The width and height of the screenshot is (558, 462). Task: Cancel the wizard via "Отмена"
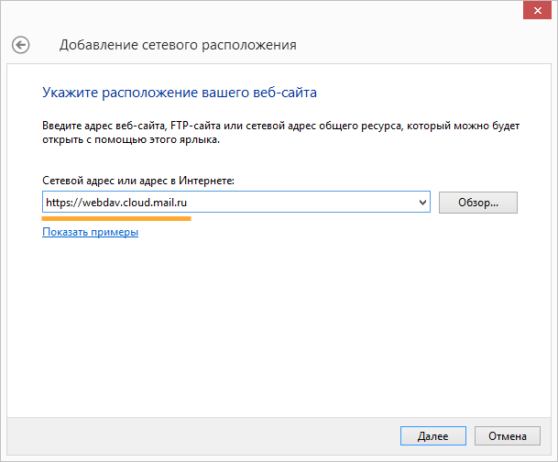tap(507, 436)
